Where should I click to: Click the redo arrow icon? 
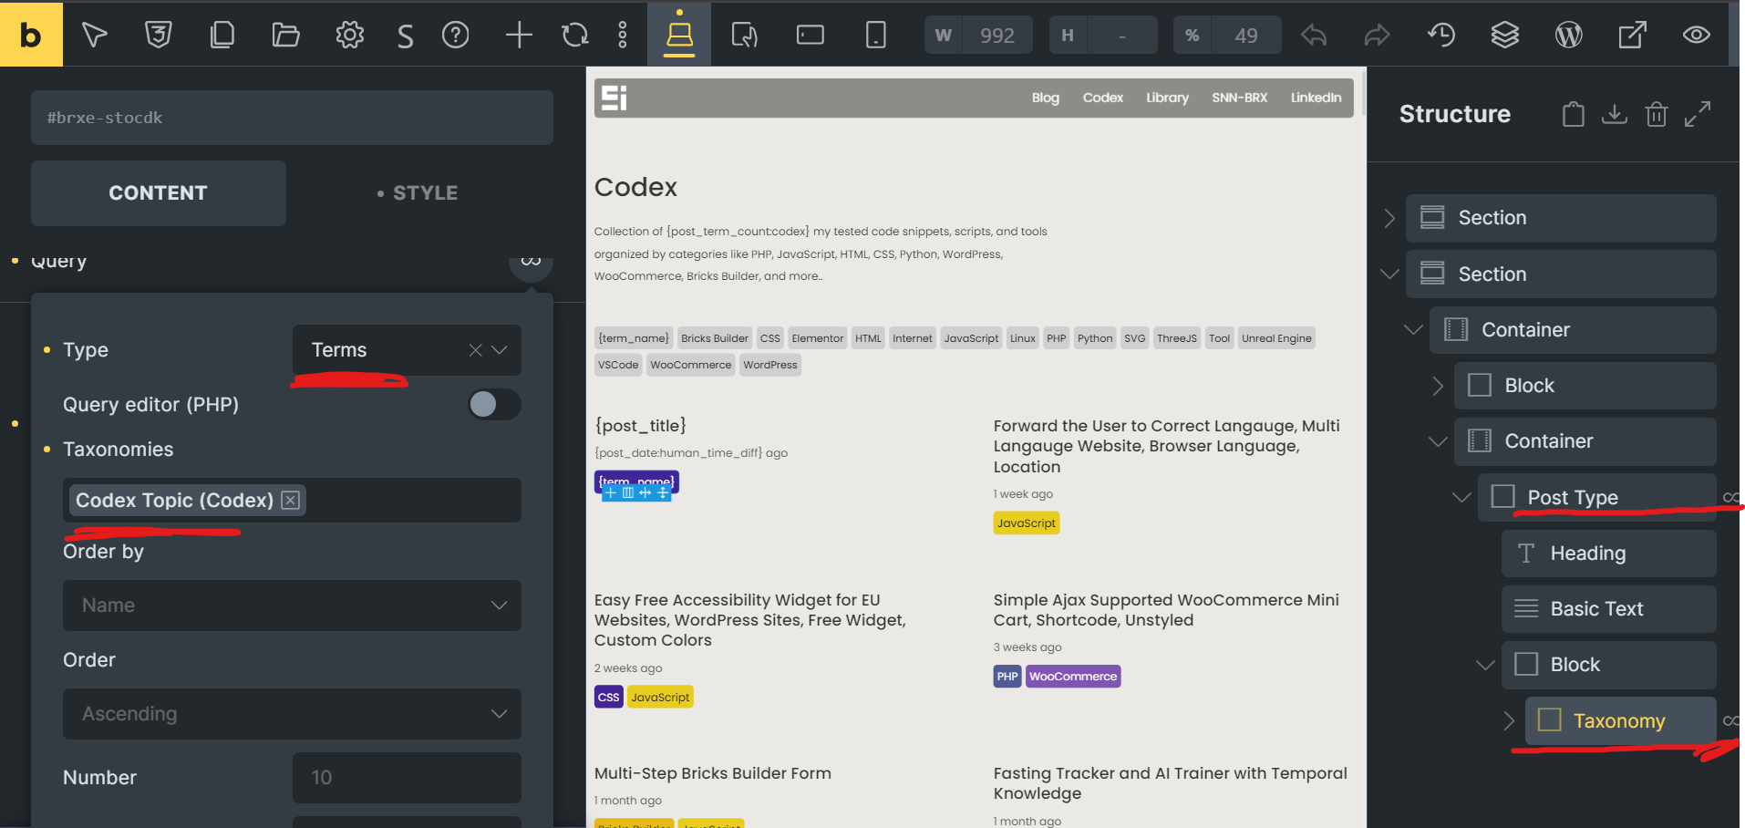point(1377,35)
